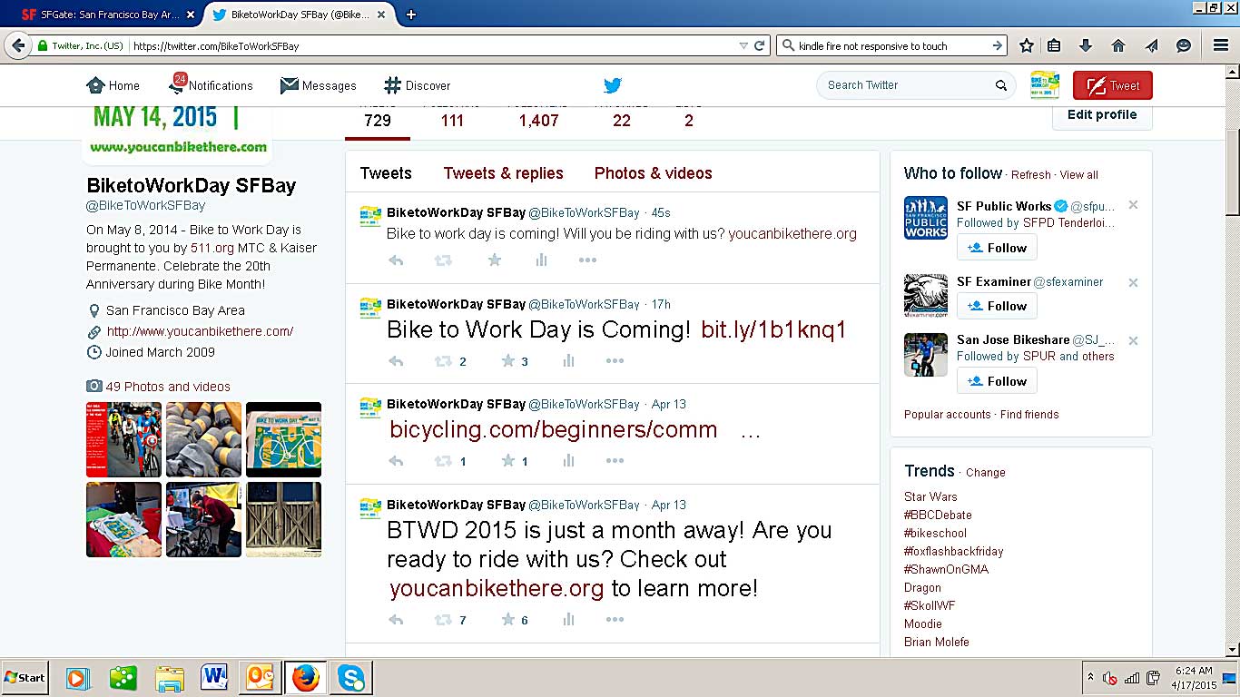Open More options on 45s-old tweet
Viewport: 1240px width, 697px height.
point(587,260)
